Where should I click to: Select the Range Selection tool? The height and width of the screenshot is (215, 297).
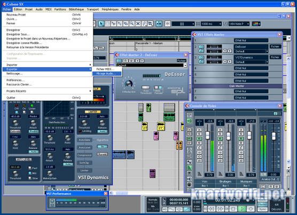click(x=107, y=24)
